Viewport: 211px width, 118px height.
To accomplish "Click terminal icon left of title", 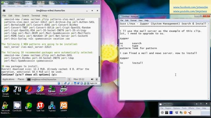I will point(4,10).
